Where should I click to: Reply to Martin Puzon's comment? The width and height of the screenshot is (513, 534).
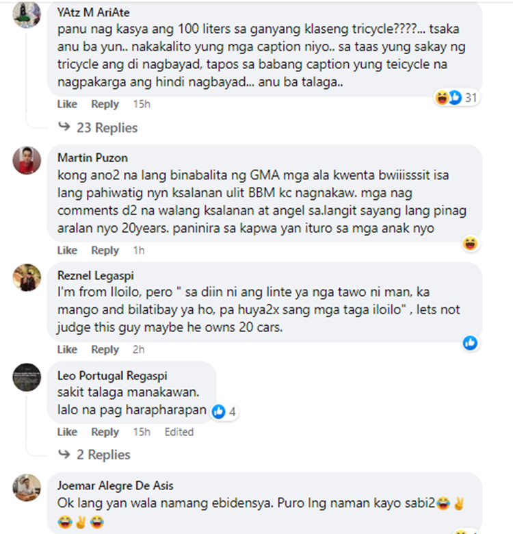pos(105,251)
